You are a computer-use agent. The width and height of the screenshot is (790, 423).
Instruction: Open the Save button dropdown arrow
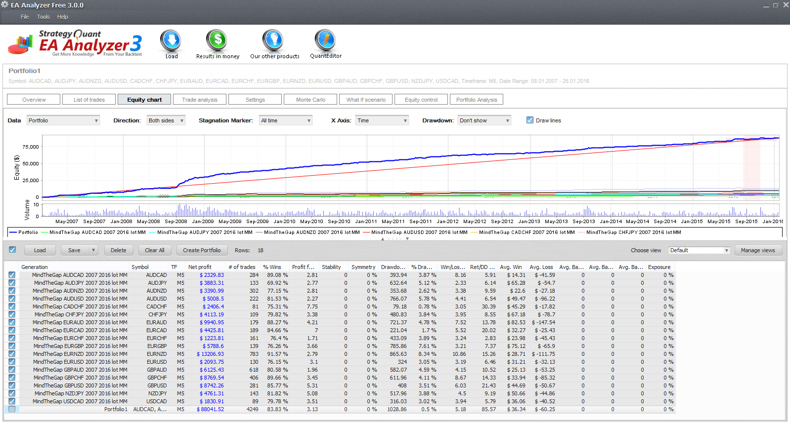coord(93,250)
